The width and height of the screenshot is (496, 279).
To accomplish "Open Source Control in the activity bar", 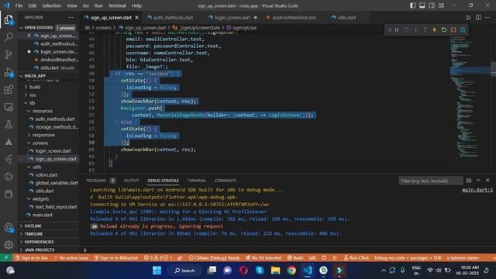I will coord(9,54).
